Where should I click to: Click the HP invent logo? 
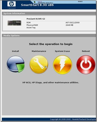click(x=12, y=5)
